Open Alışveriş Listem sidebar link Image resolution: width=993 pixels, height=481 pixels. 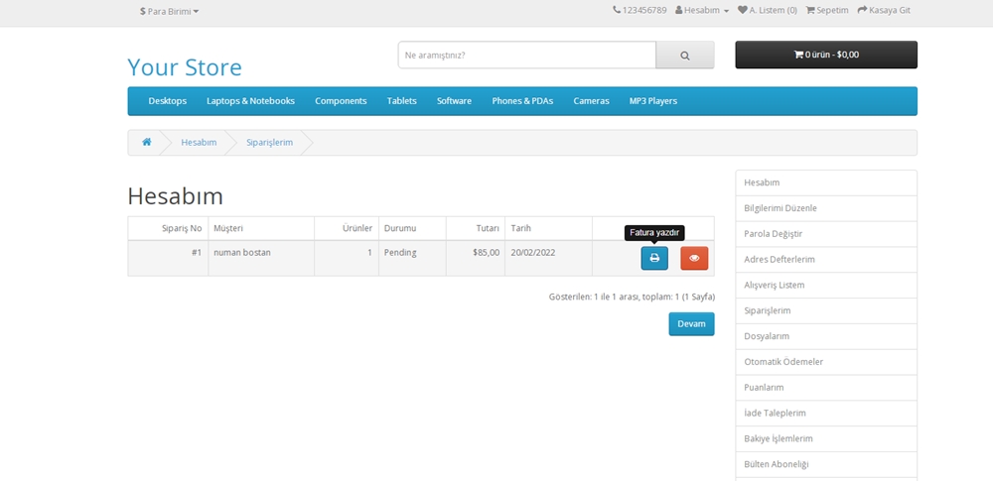(x=826, y=286)
